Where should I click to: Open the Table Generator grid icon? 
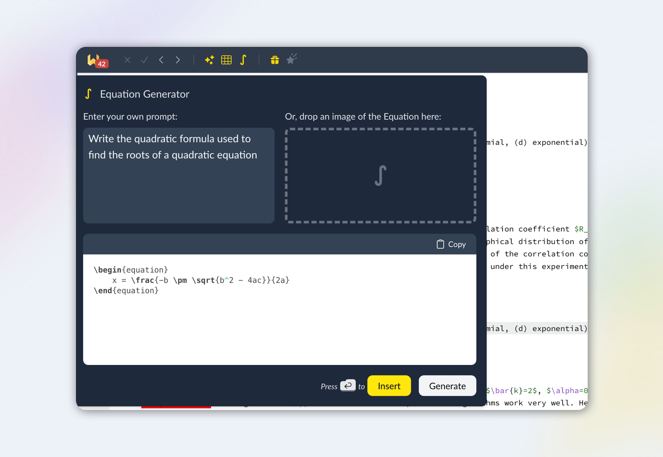point(226,60)
